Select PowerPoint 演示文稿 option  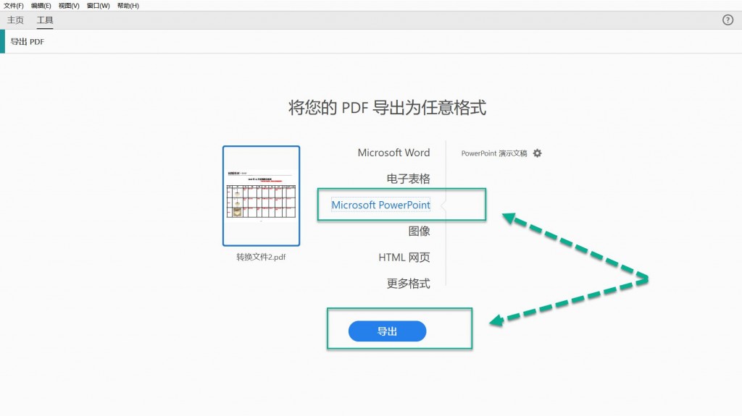494,153
